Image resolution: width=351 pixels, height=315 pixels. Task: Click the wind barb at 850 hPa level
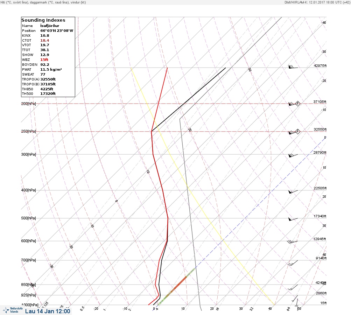tap(293, 287)
